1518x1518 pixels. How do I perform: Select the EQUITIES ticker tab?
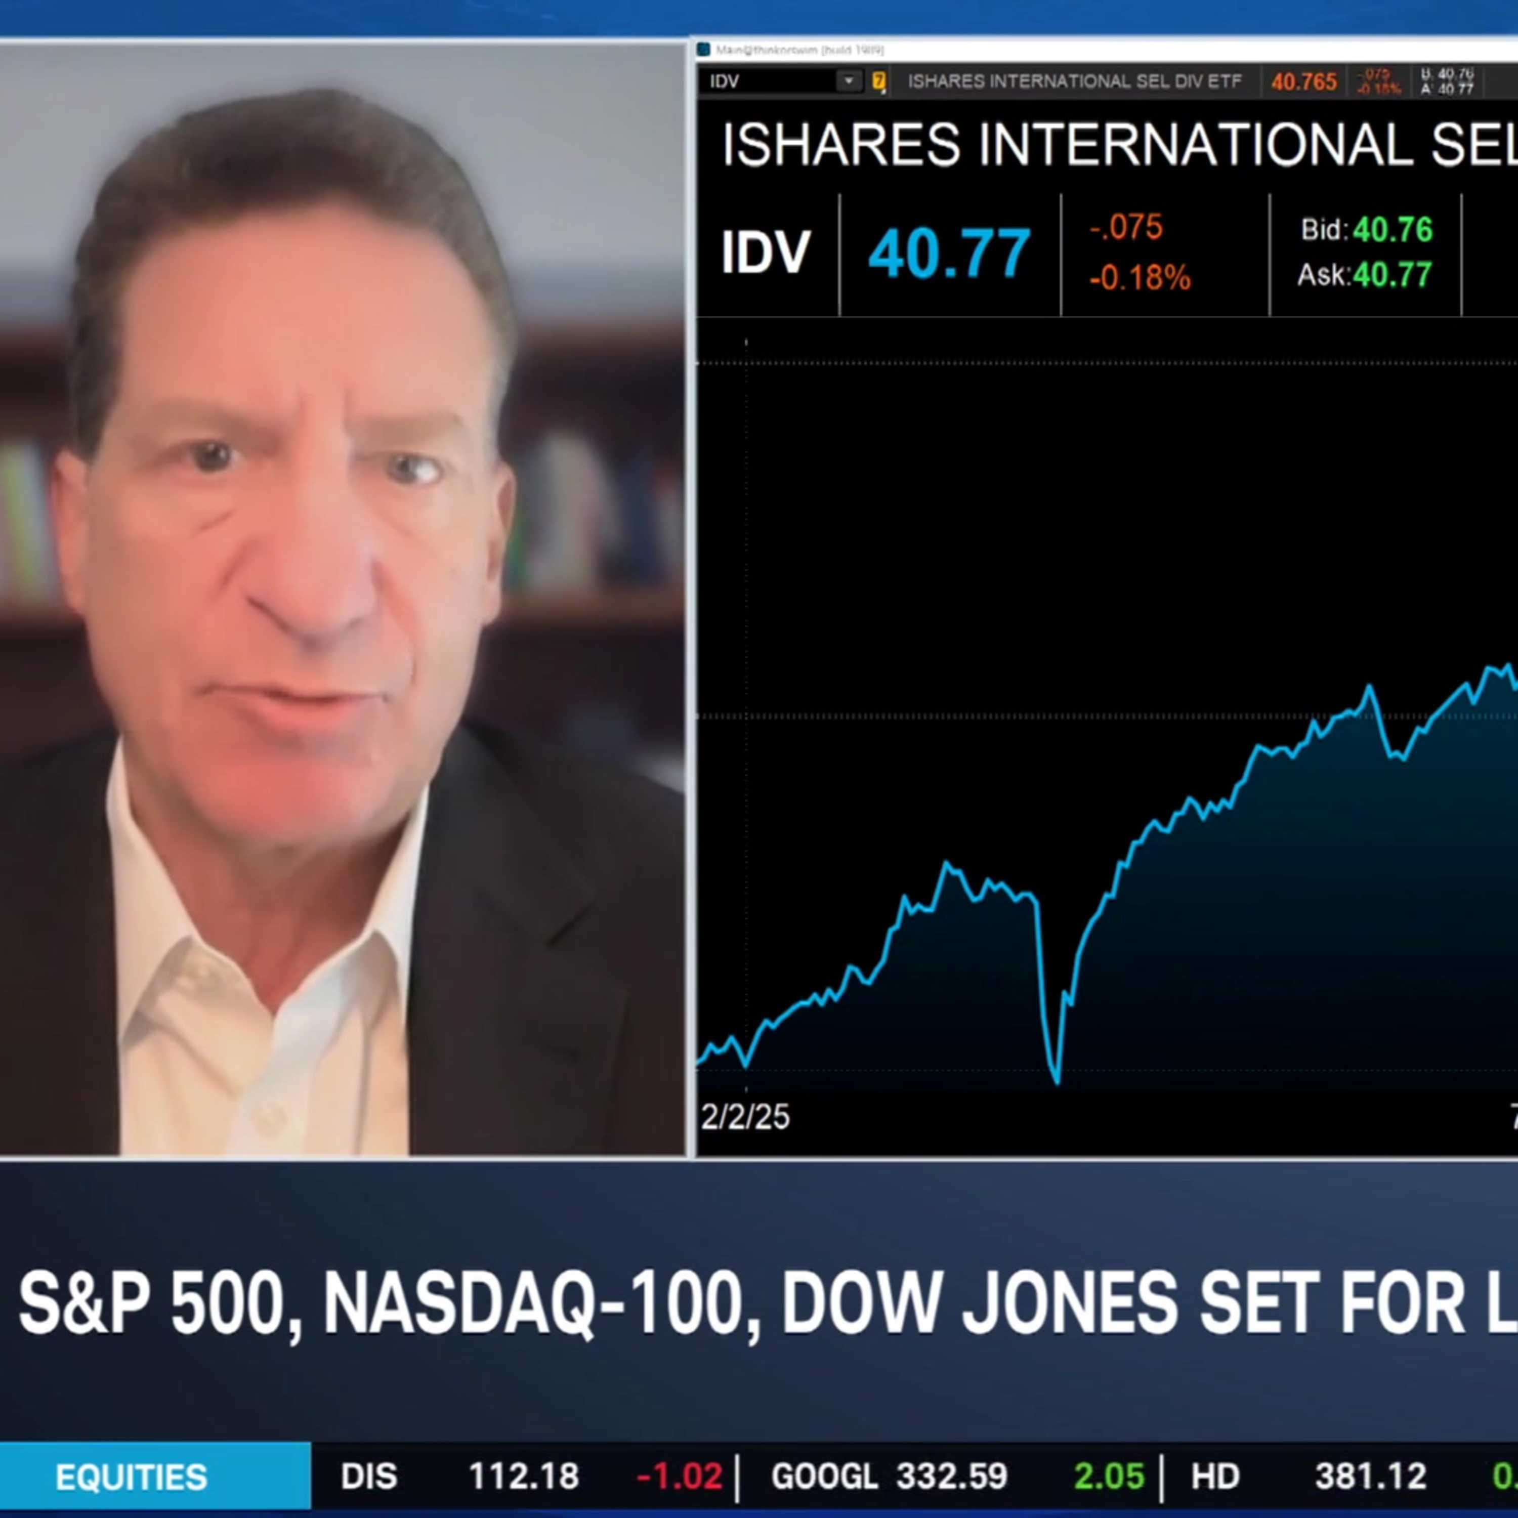132,1478
